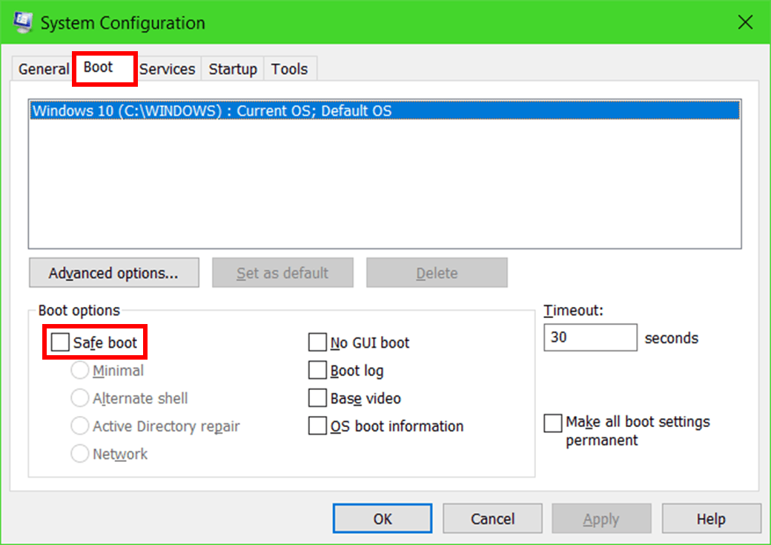The image size is (771, 545).
Task: Enable Boot log
Action: click(x=317, y=370)
